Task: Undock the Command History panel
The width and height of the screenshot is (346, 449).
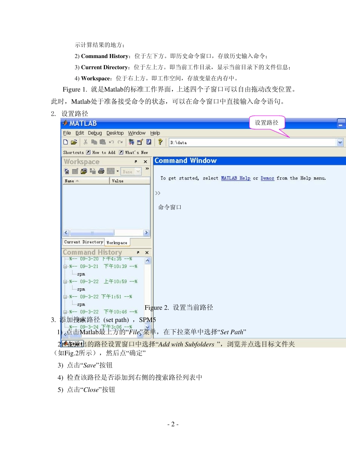Action: (138, 253)
